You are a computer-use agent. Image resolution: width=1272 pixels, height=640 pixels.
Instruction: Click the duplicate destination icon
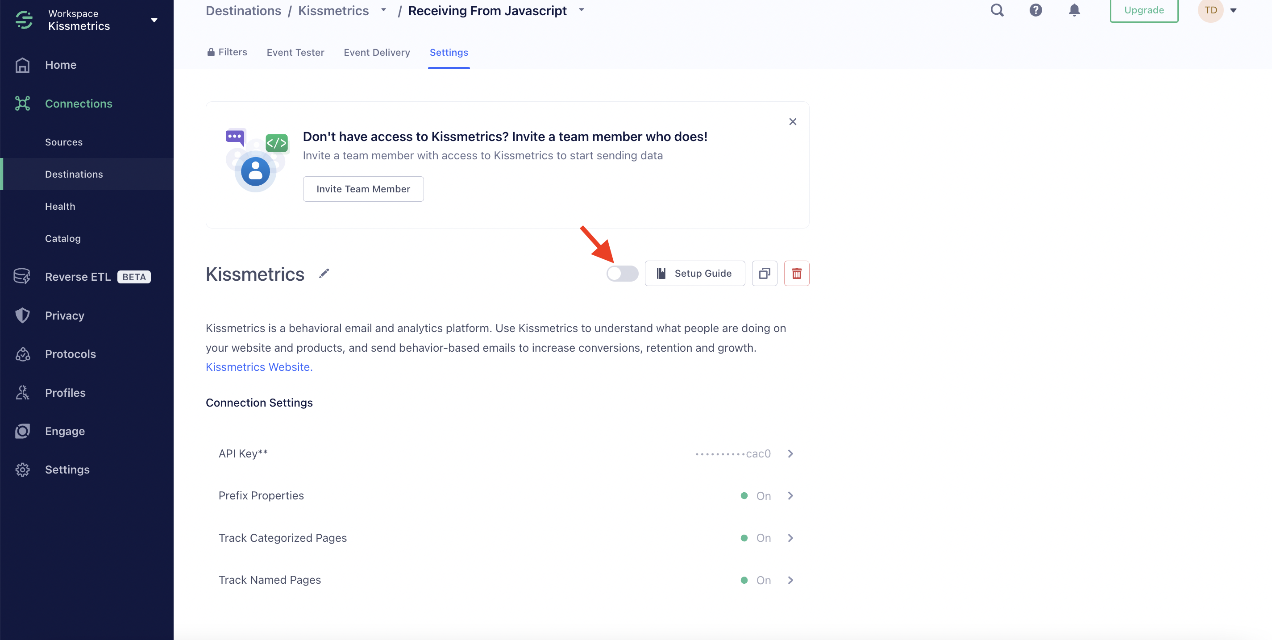[765, 274]
